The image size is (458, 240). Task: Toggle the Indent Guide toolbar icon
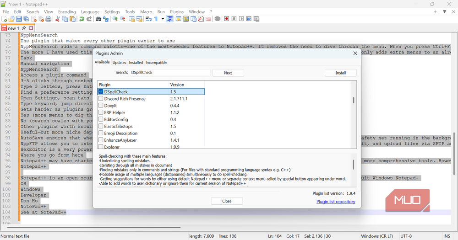[x=170, y=19]
